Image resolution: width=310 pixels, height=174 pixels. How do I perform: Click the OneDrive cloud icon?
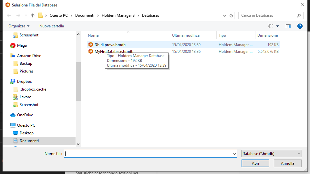(13, 115)
